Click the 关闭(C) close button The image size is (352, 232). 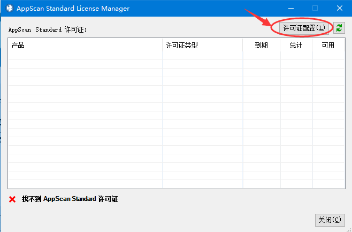click(330, 220)
